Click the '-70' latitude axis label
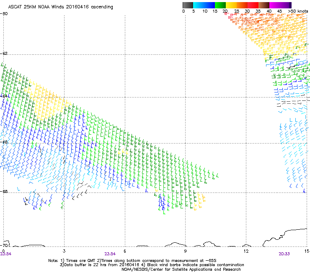Image resolution: width=310 pixels, height=272 pixels. 4,245
